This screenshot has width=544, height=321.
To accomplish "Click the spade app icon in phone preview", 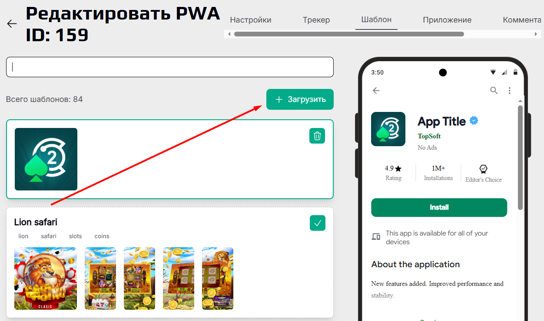I will pyautogui.click(x=388, y=129).
